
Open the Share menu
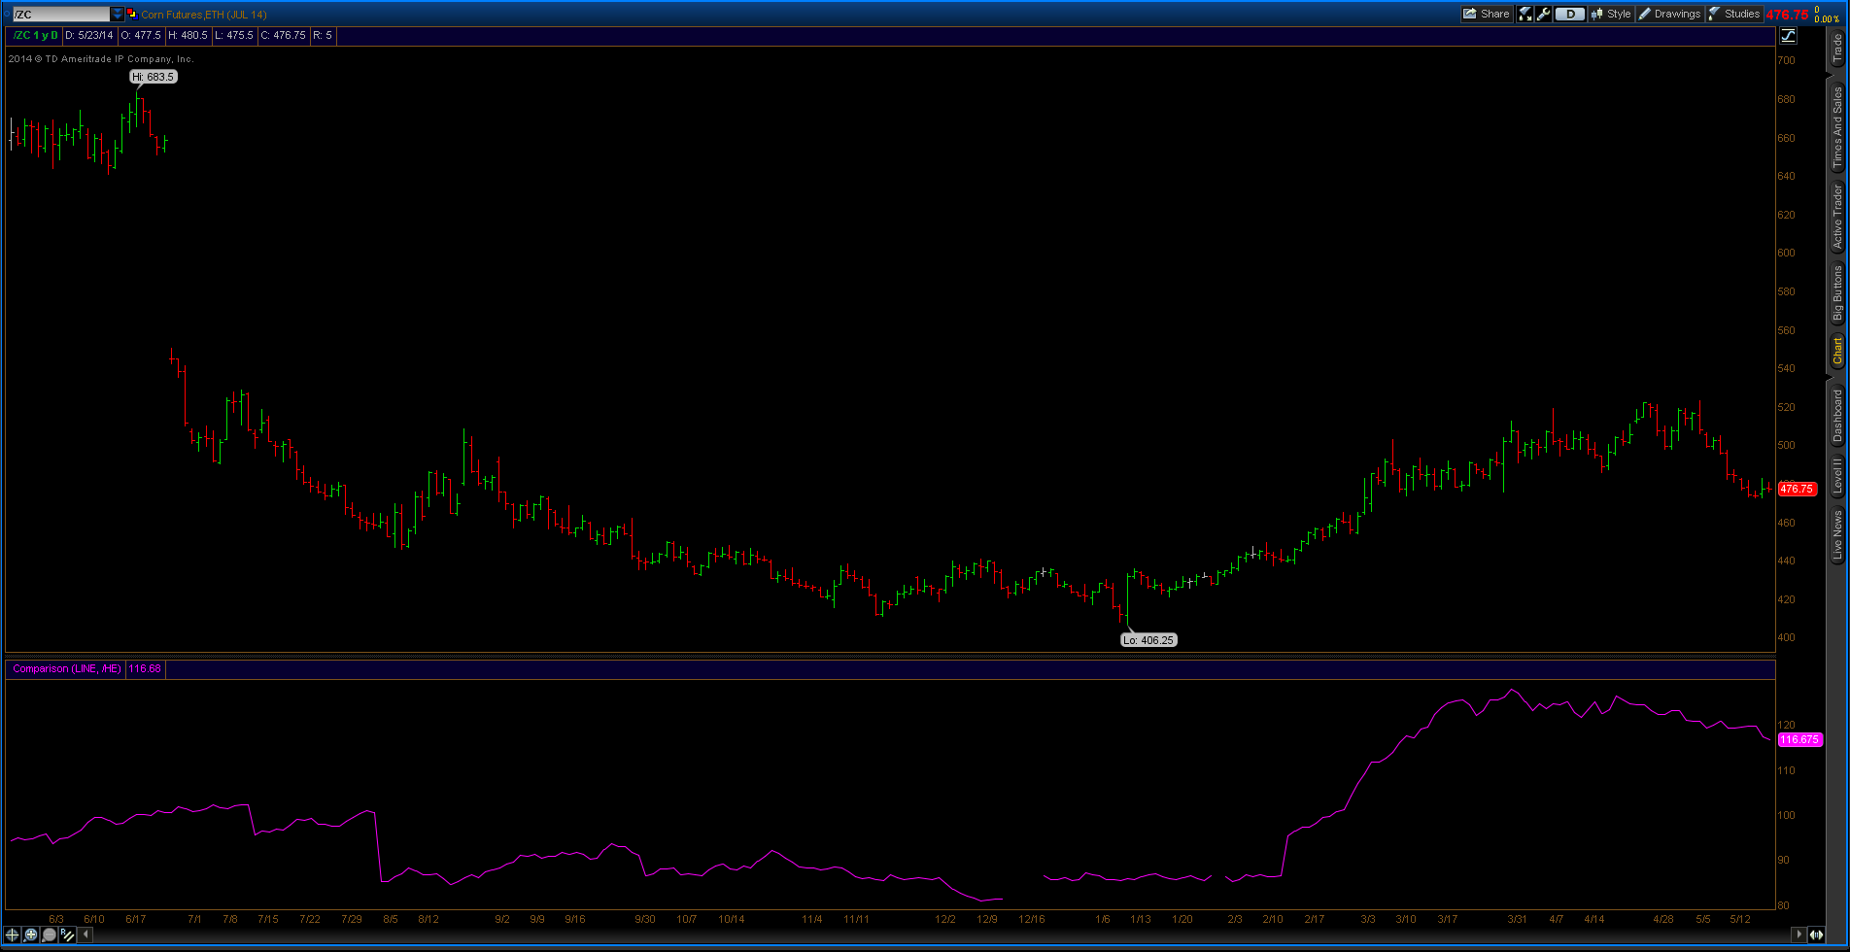1487,14
